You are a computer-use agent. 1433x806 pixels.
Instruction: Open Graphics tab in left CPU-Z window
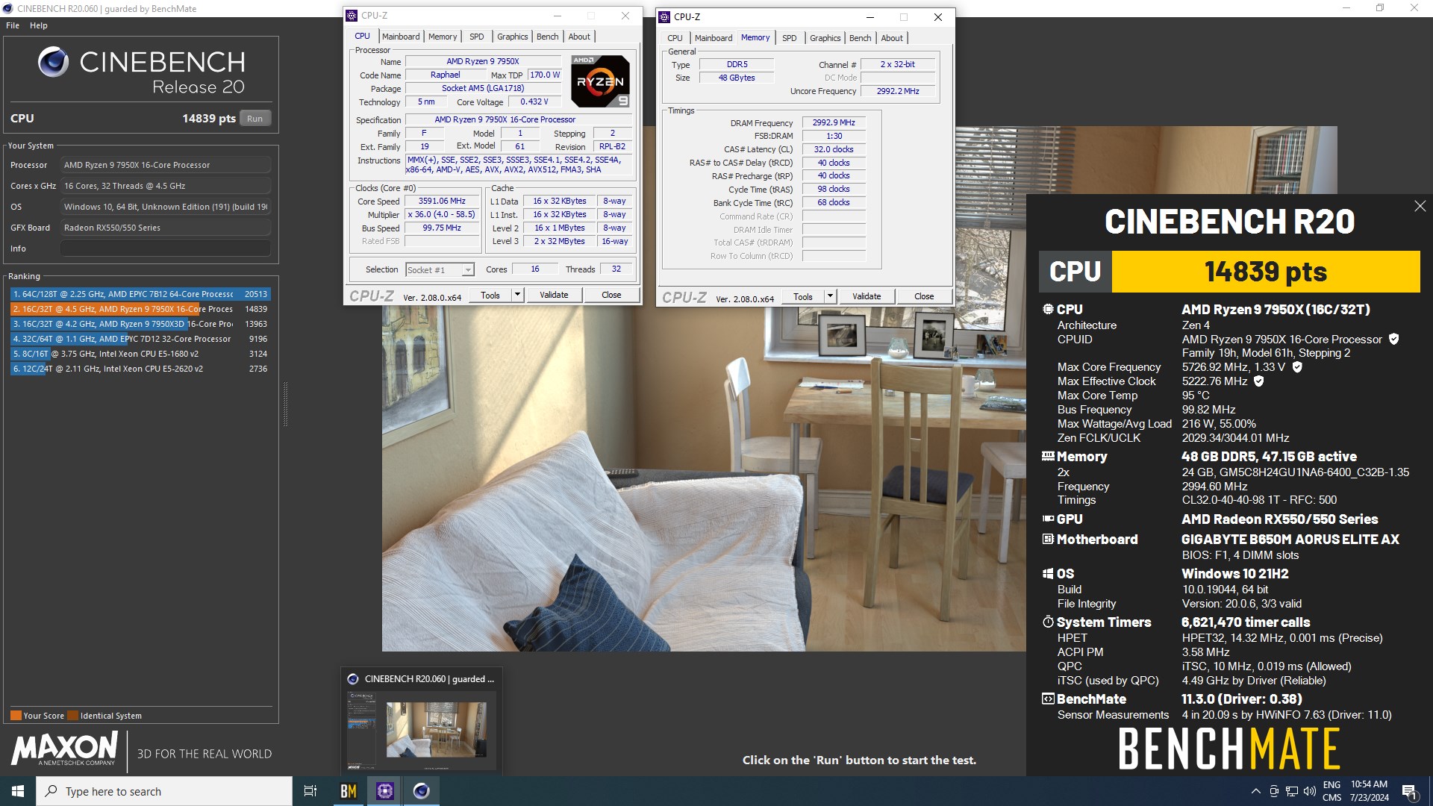tap(513, 37)
